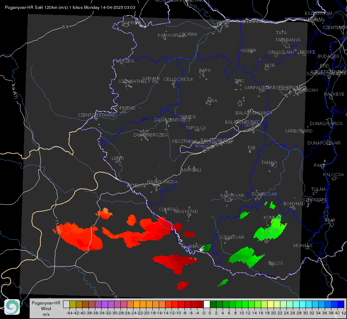Viewport: 347px width, 319px height.
Task: Click the KISBER town label
Action: click(248, 50)
